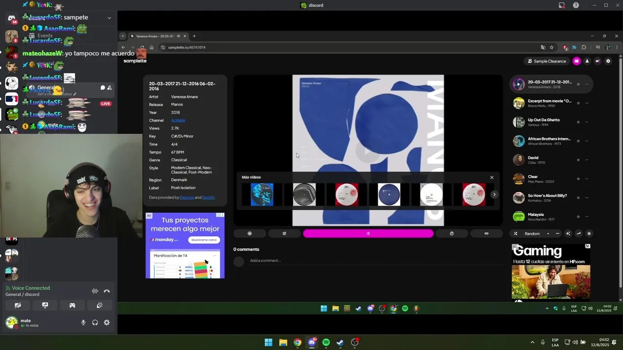Favorite Clear by Mac Mavis star
The height and width of the screenshot is (350, 623).
tap(578, 179)
